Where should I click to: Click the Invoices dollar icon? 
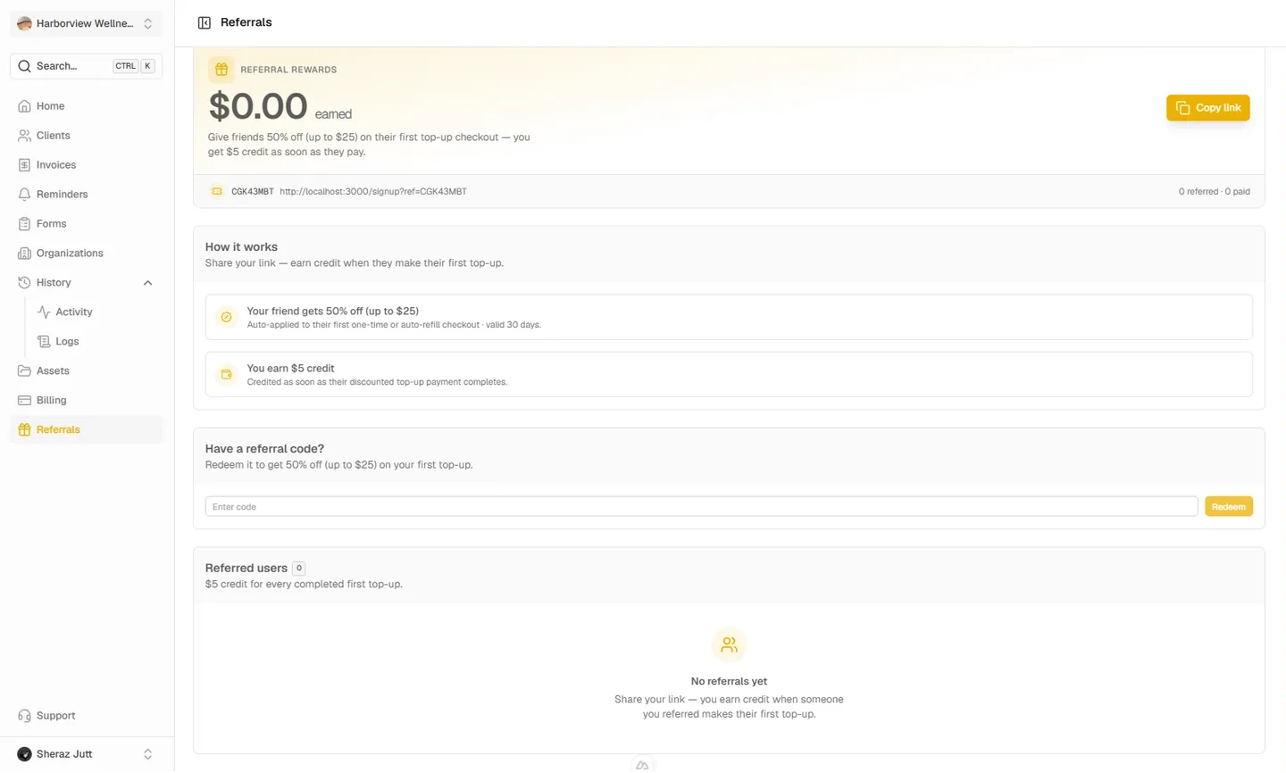click(x=24, y=165)
